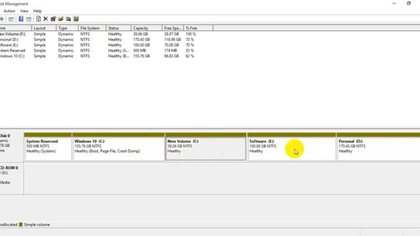Click the Open folder toolbar icon
420x236 pixels.
pyautogui.click(x=61, y=19)
